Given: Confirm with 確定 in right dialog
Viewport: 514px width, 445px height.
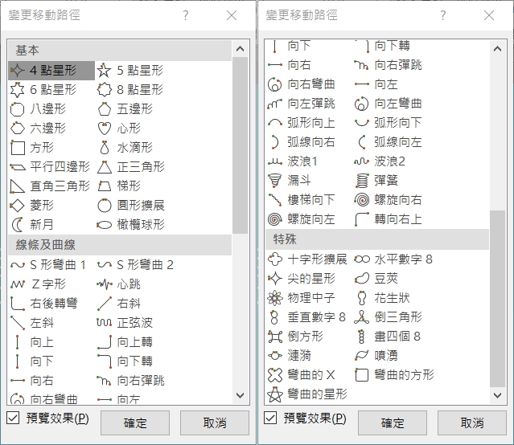Looking at the screenshot, I should [x=393, y=423].
